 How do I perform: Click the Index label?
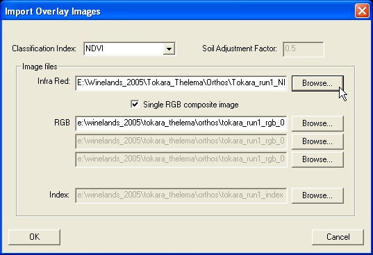[x=59, y=195]
